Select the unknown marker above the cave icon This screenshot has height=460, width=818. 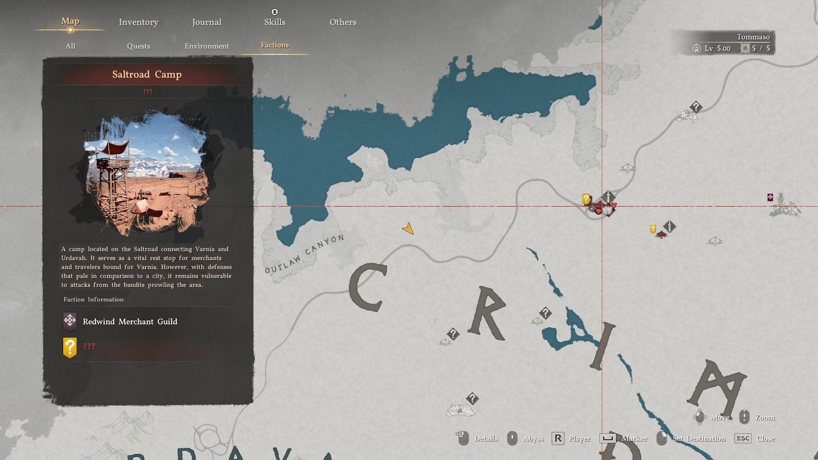click(472, 399)
